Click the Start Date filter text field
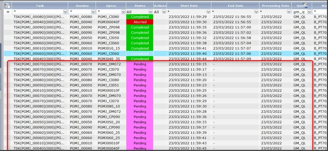 pyautogui.click(x=187, y=12)
